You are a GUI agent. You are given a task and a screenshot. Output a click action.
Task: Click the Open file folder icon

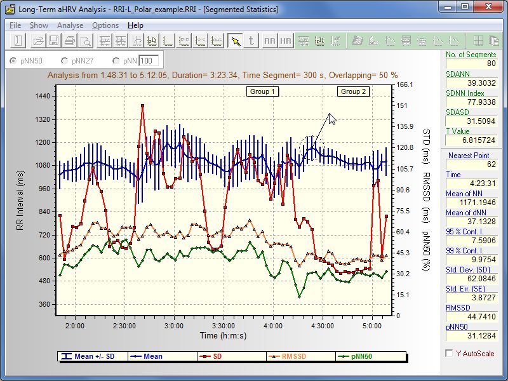[x=39, y=41]
